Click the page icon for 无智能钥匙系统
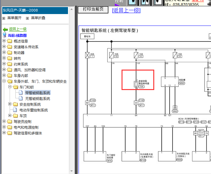Image resolution: width=211 pixels, height=174 pixels. tap(21, 98)
